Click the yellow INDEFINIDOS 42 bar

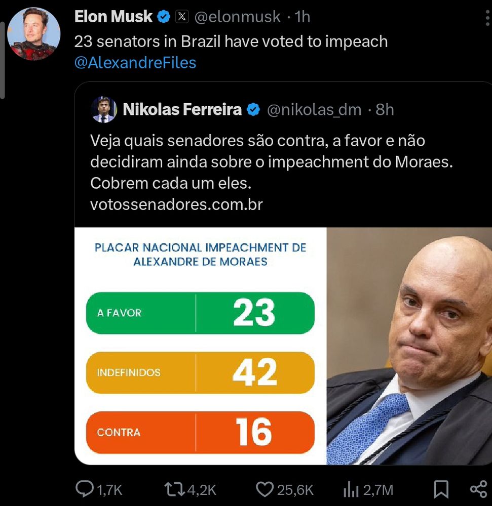click(200, 372)
